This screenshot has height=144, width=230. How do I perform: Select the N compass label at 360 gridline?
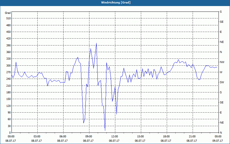pos(221,52)
